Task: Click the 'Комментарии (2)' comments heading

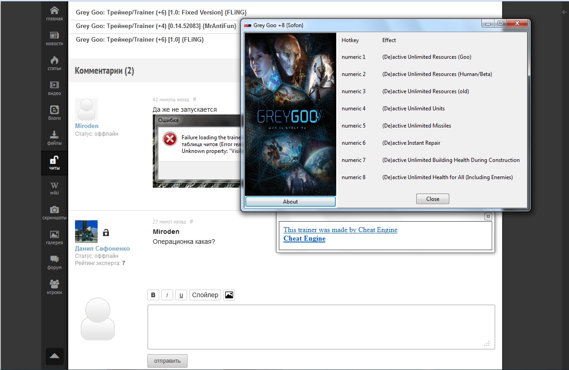Action: point(104,71)
